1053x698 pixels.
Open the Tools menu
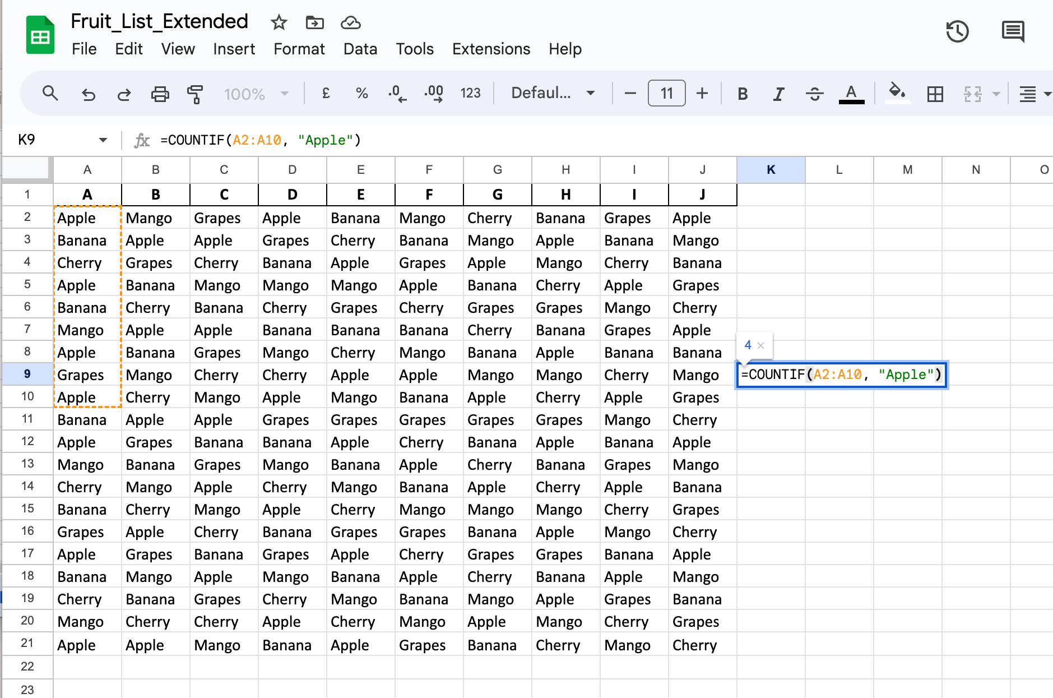(x=415, y=49)
